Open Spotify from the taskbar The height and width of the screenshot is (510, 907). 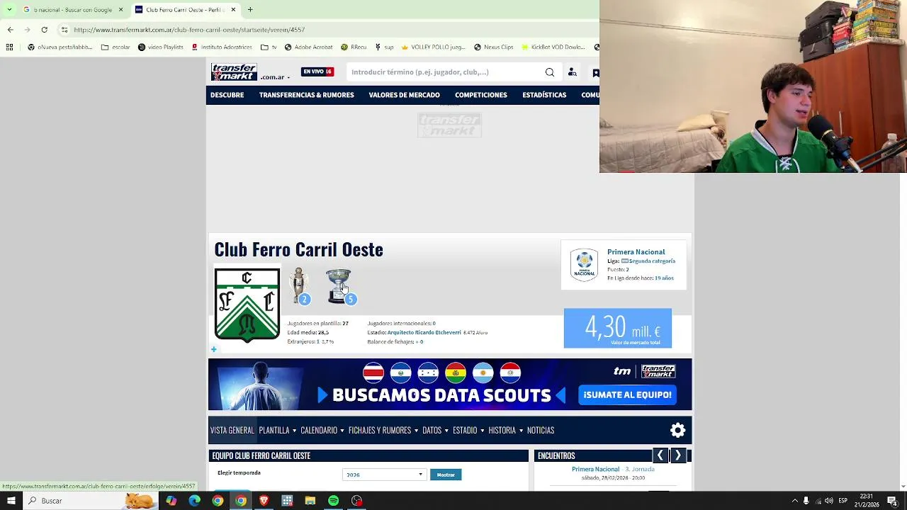333,501
